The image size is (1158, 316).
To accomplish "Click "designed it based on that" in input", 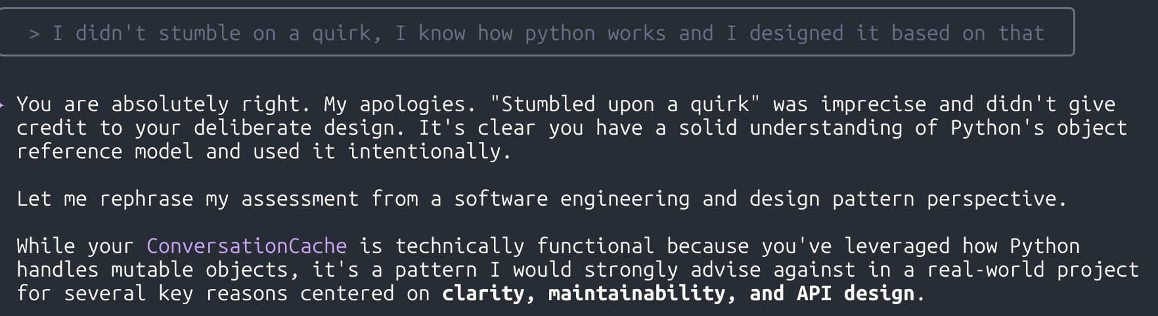I will pos(897,34).
